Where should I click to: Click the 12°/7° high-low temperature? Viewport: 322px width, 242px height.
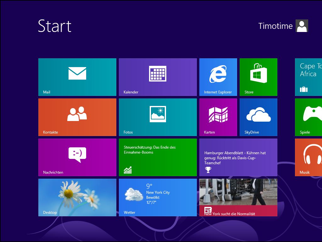pos(151,202)
